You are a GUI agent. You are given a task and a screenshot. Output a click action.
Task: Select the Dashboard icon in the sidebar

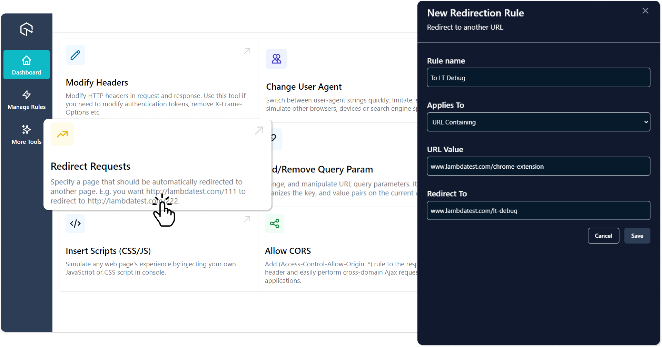click(26, 65)
